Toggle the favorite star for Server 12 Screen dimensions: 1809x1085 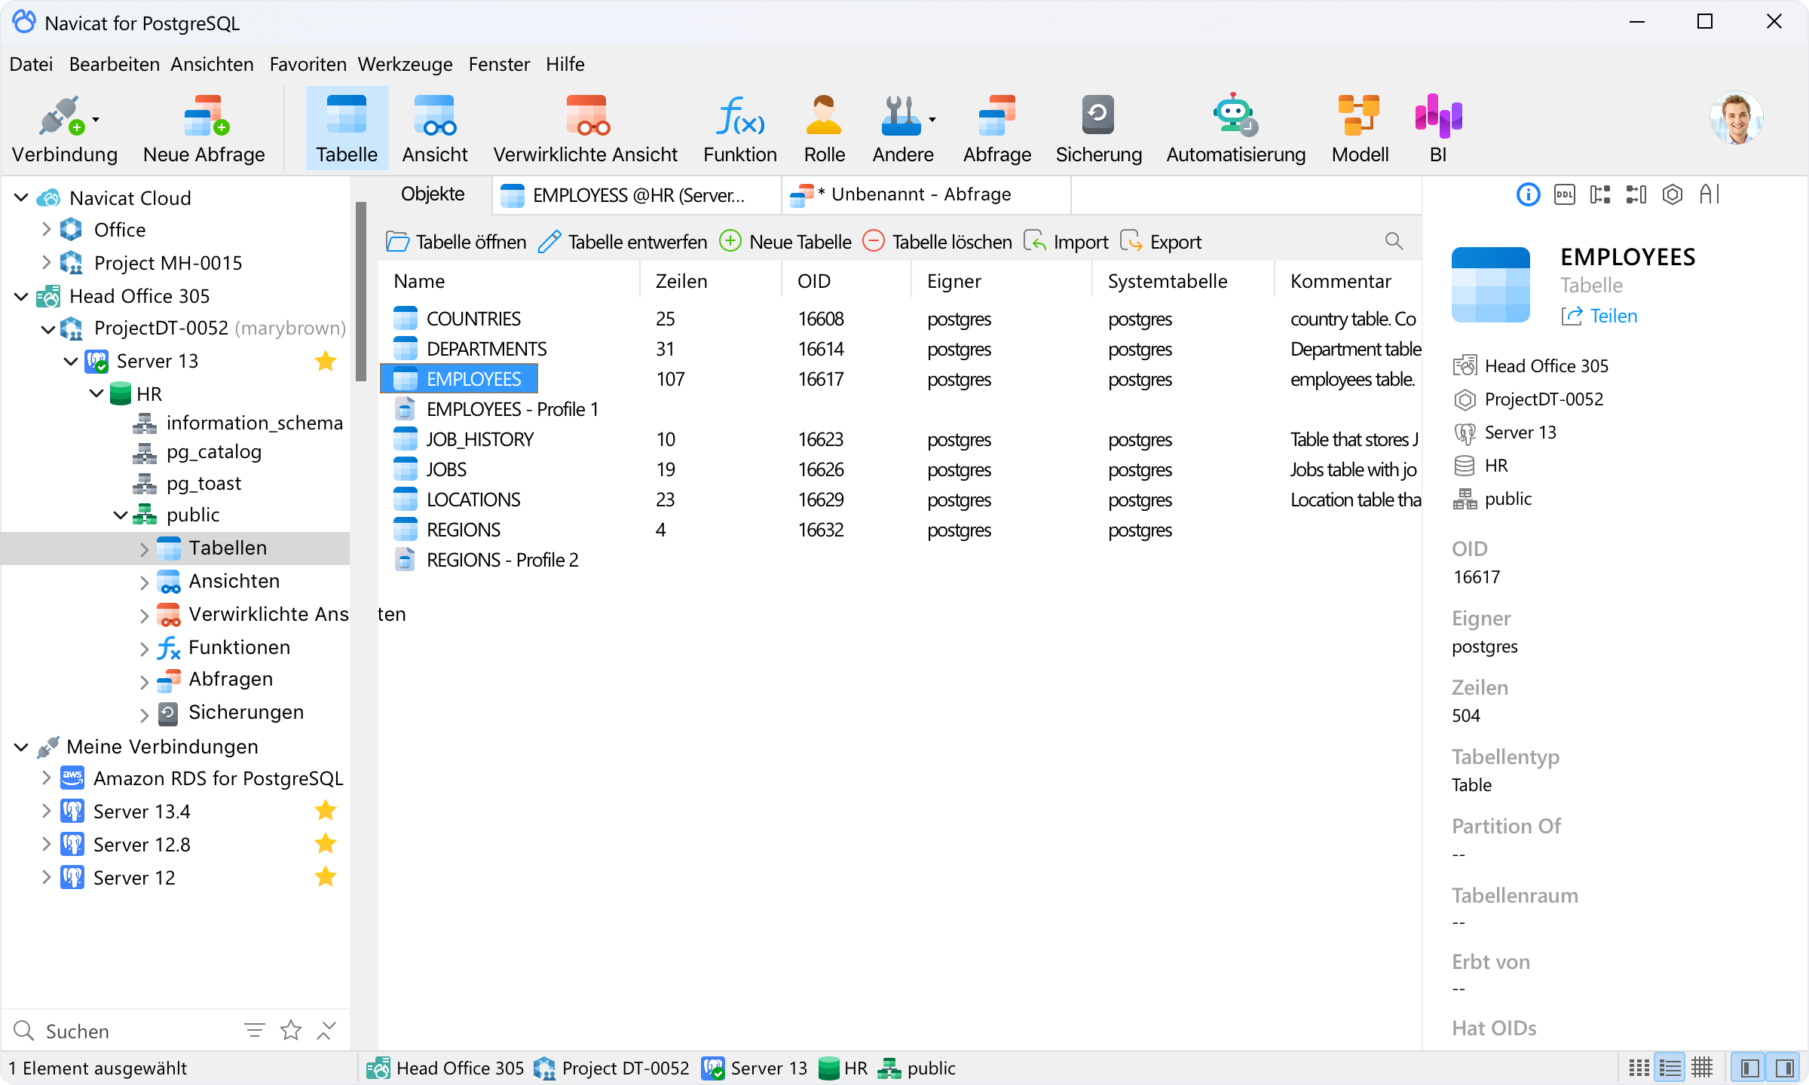[326, 877]
